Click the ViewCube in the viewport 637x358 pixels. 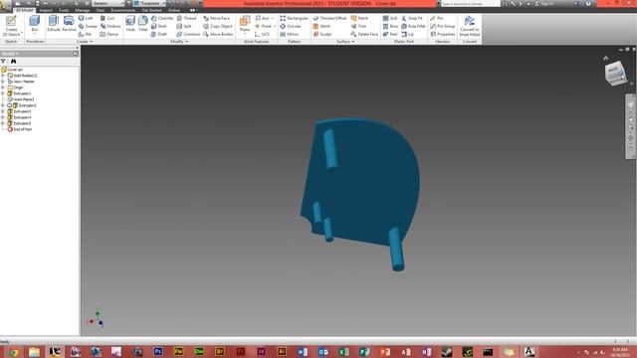[x=615, y=73]
